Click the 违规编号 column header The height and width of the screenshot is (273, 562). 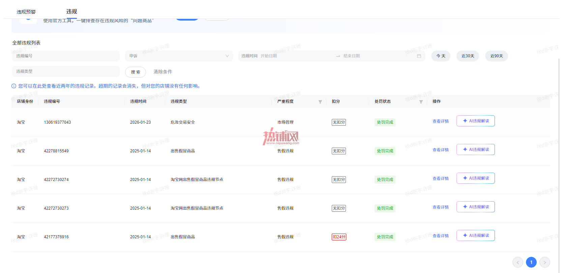(x=52, y=101)
